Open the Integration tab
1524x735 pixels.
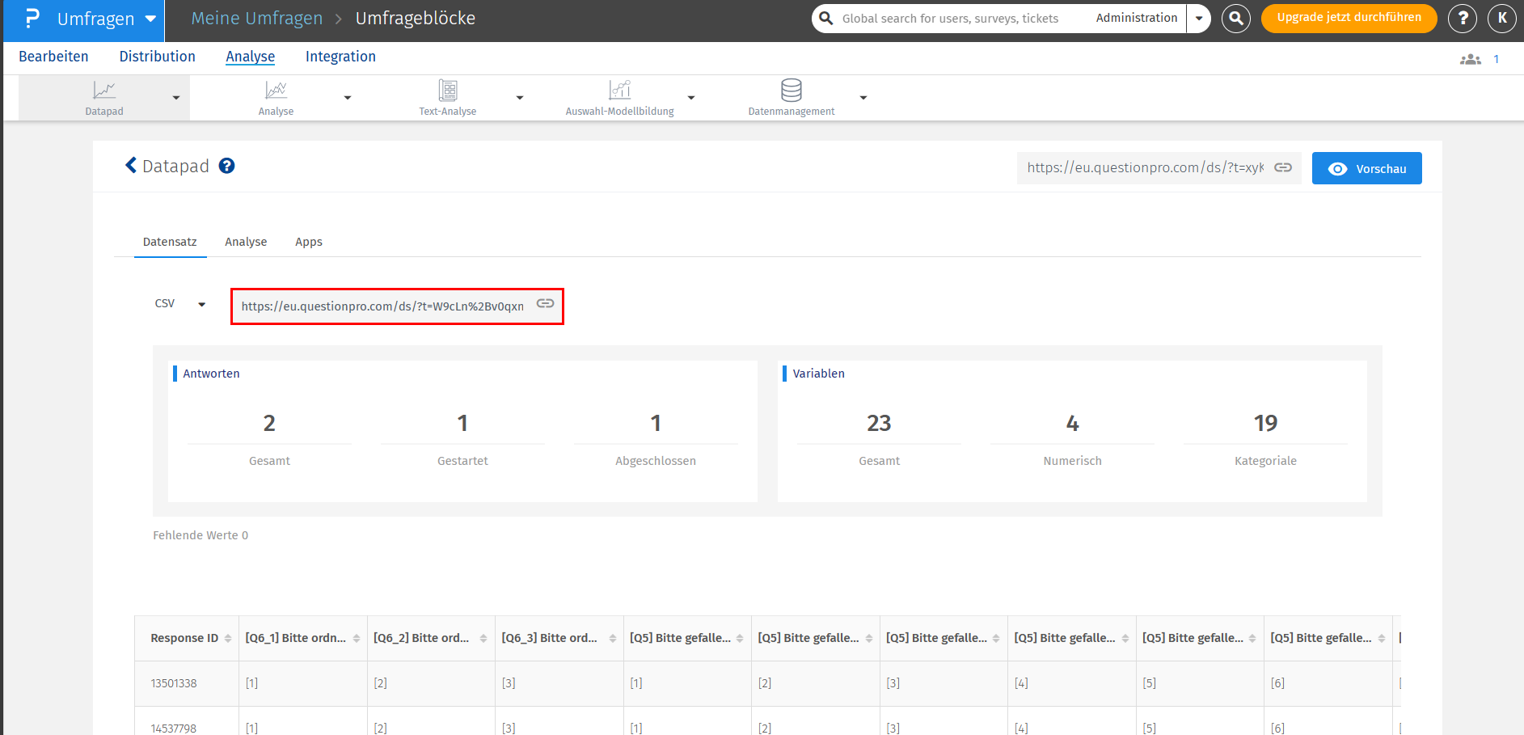pos(340,57)
